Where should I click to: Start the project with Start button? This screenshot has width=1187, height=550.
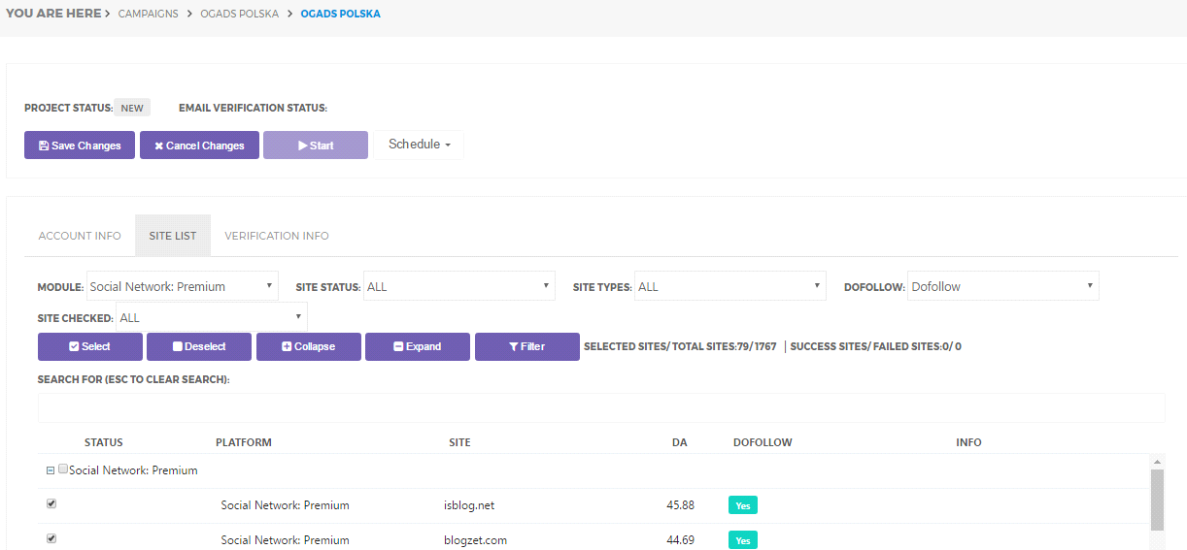(x=316, y=146)
